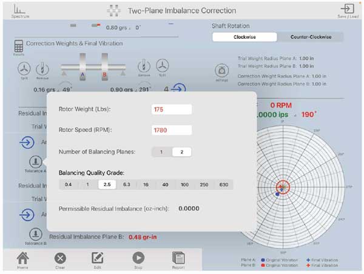Click Correction Weight Radius Plane A value
This screenshot has height=274, width=364.
[319, 76]
